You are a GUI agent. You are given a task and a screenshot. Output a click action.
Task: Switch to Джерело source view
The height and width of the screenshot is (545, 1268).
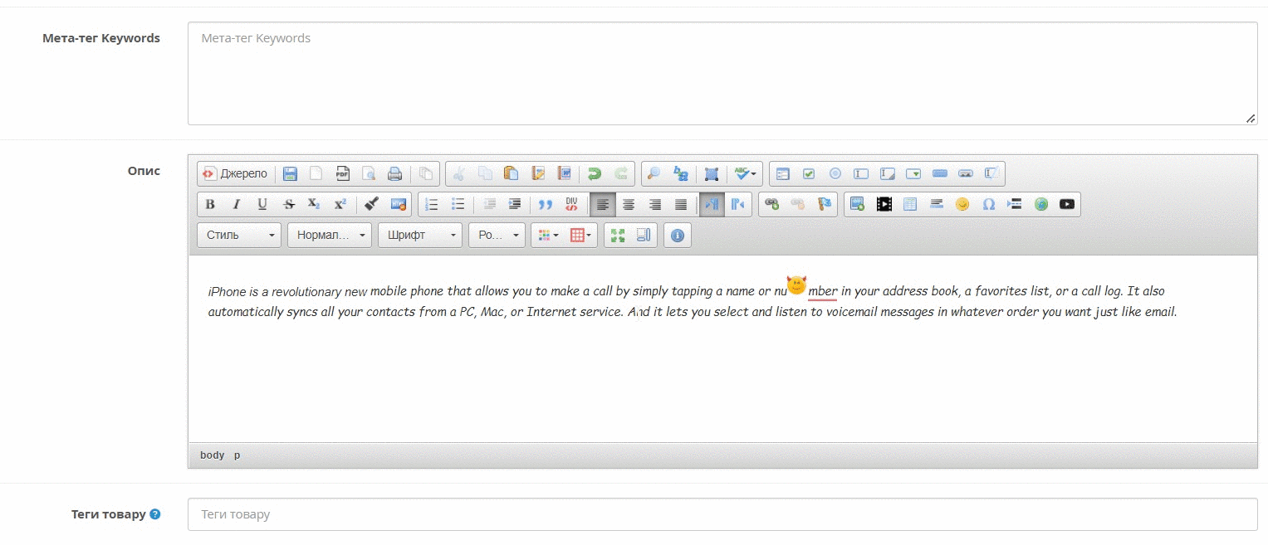coord(236,173)
